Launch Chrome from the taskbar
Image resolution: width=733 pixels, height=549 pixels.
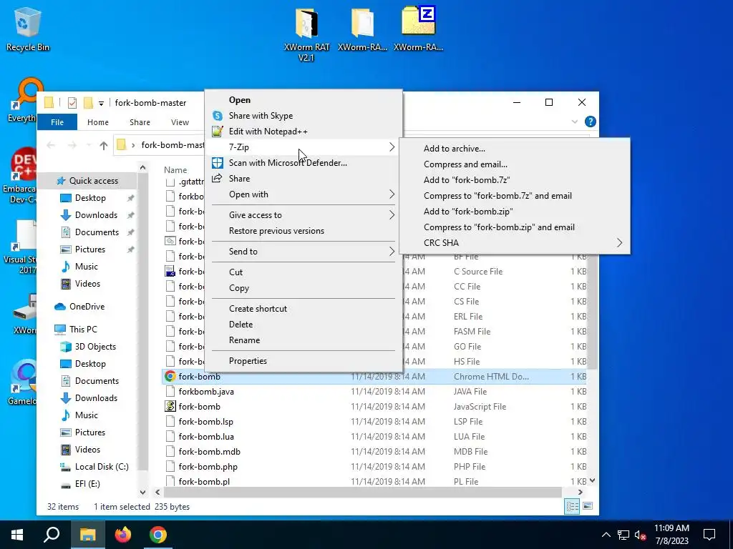(x=158, y=535)
